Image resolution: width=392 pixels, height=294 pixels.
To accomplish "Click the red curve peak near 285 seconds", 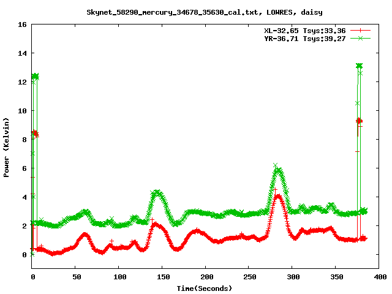I will tap(278, 196).
